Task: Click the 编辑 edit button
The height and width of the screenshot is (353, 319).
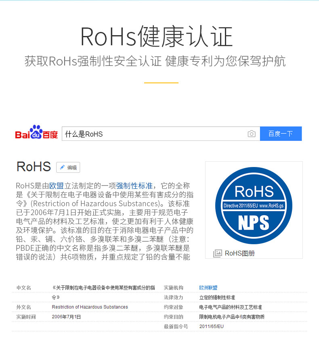Action: (x=68, y=167)
